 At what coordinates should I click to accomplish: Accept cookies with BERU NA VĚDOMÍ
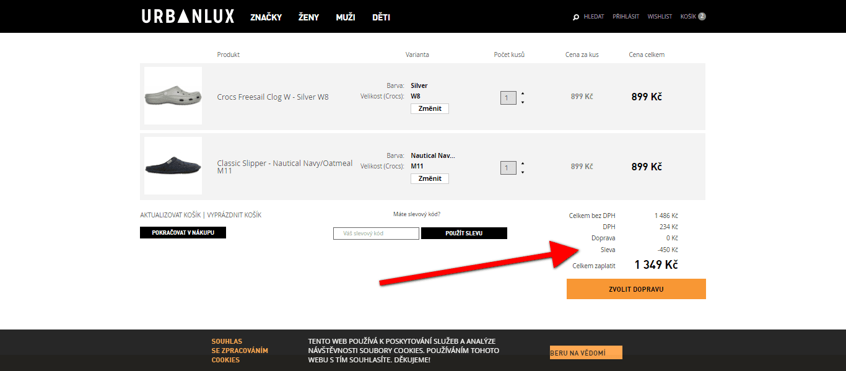(x=586, y=352)
